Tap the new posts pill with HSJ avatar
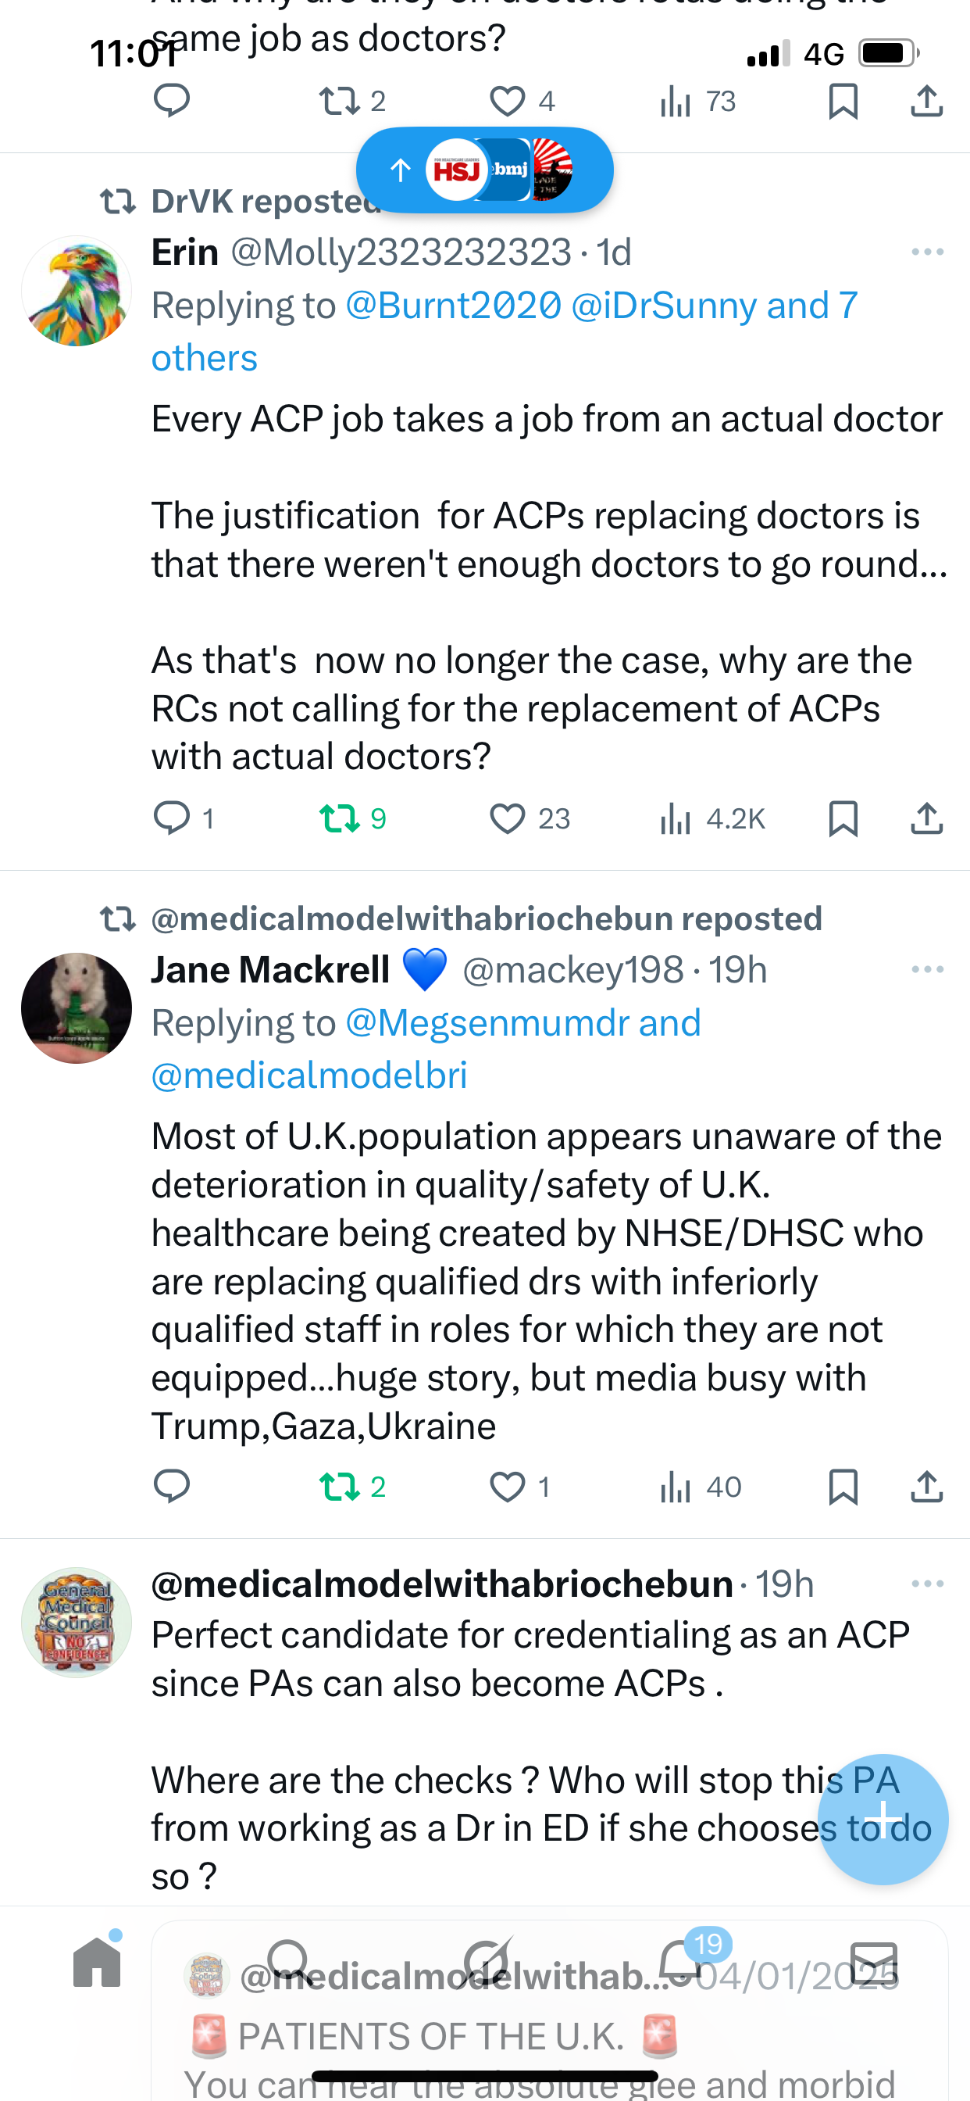Viewport: 970px width, 2101px height. click(x=485, y=170)
